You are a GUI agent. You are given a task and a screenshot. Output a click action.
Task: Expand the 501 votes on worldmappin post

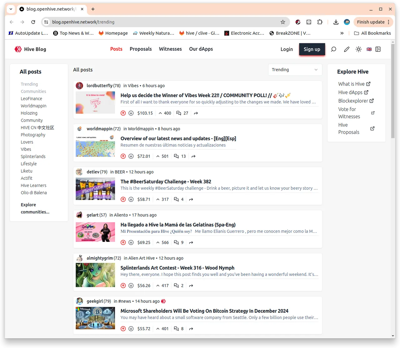162,156
